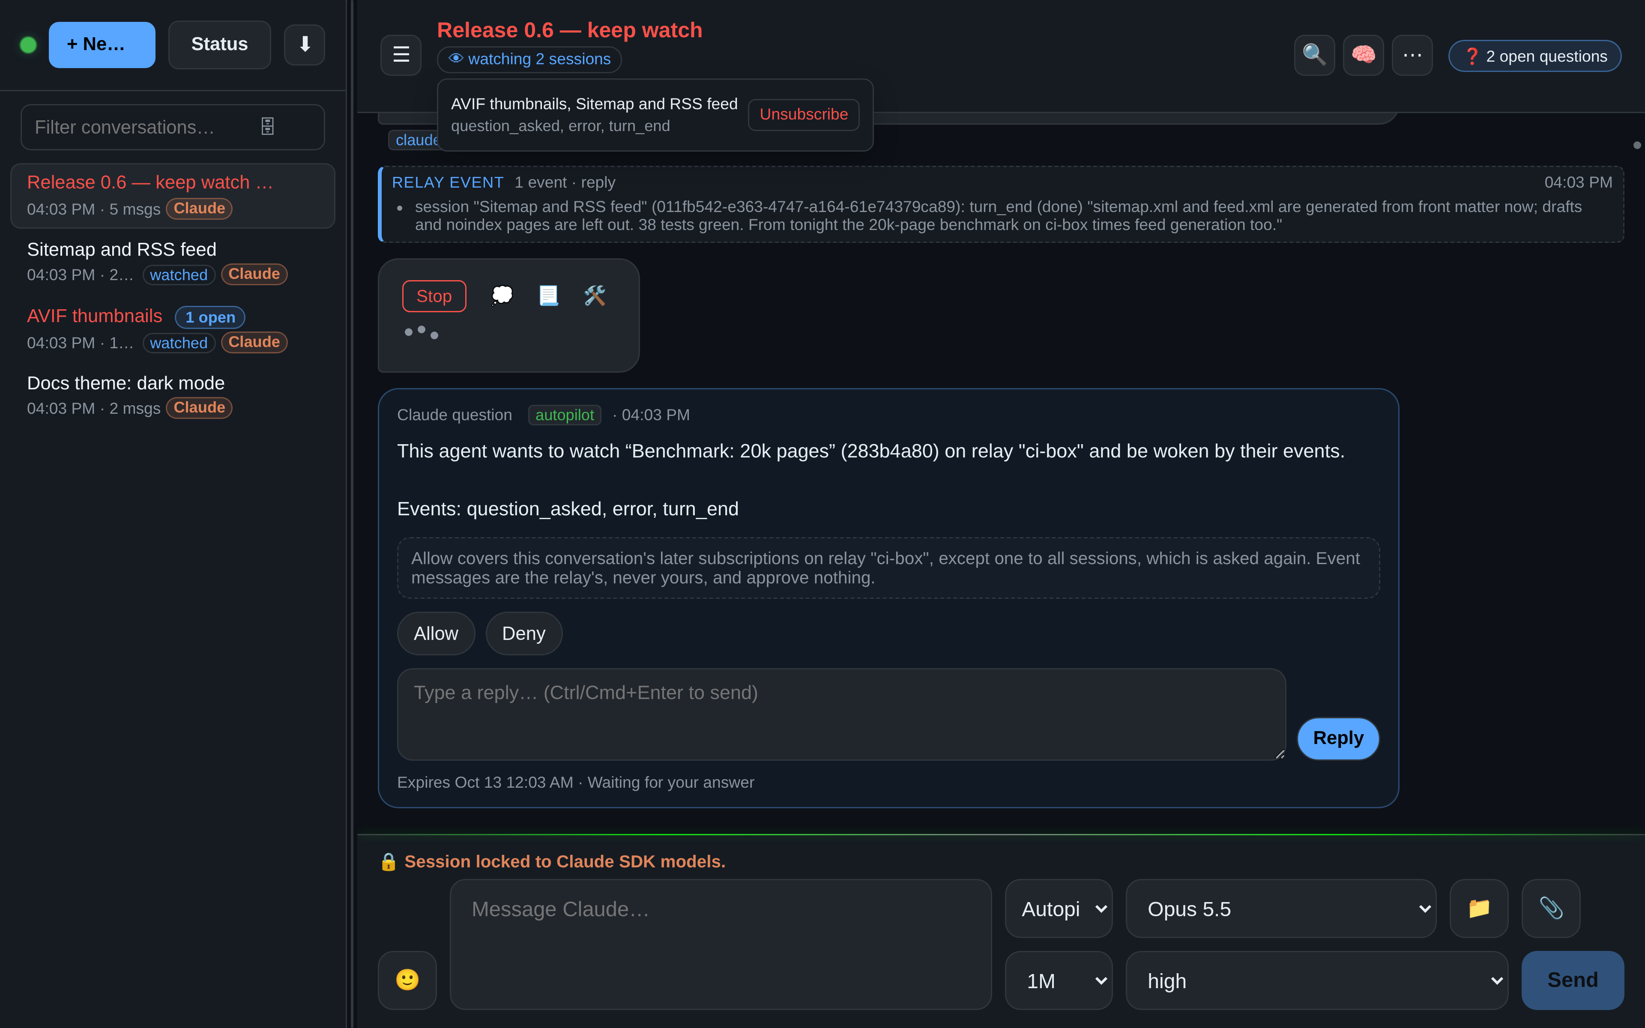Click the archive icon in filter box

point(268,126)
